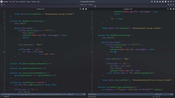The width and height of the screenshot is (175, 98).
Task: Open the Plugins menu
Action: 28,2
